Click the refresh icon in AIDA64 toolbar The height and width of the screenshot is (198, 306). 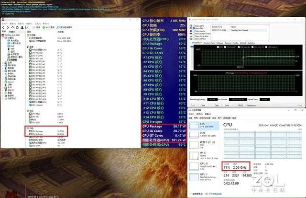pyautogui.click(x=17, y=28)
